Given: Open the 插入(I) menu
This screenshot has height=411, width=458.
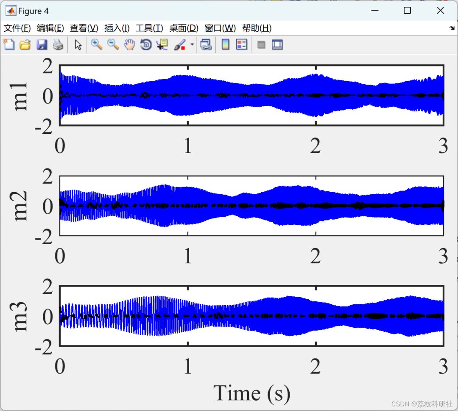Looking at the screenshot, I should click(x=117, y=28).
